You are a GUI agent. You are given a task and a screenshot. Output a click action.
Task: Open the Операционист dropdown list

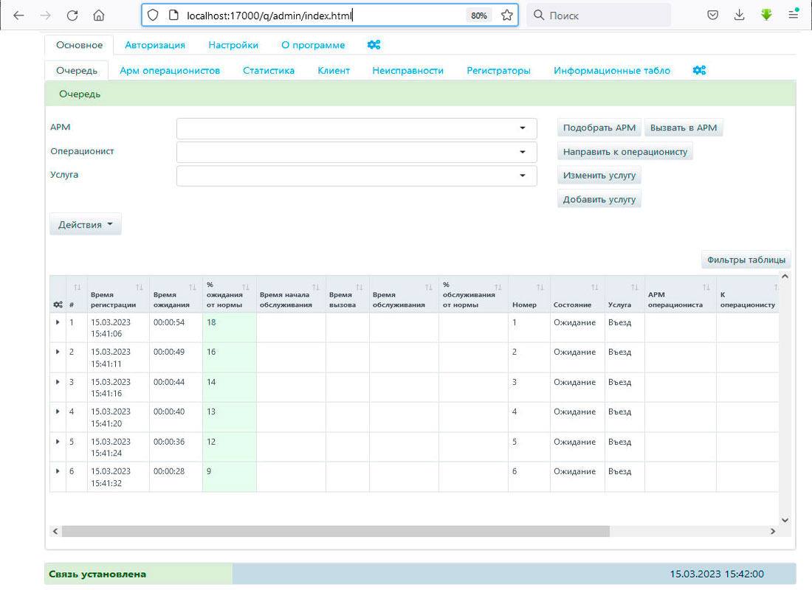pyautogui.click(x=357, y=152)
